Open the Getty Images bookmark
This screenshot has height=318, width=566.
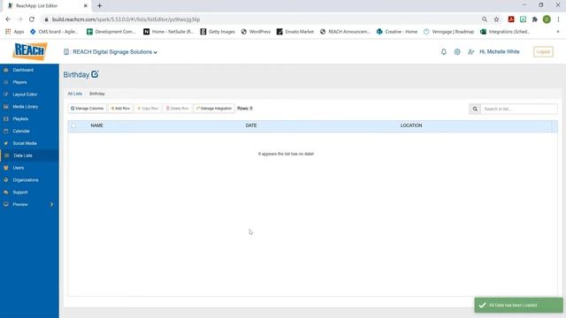(218, 32)
